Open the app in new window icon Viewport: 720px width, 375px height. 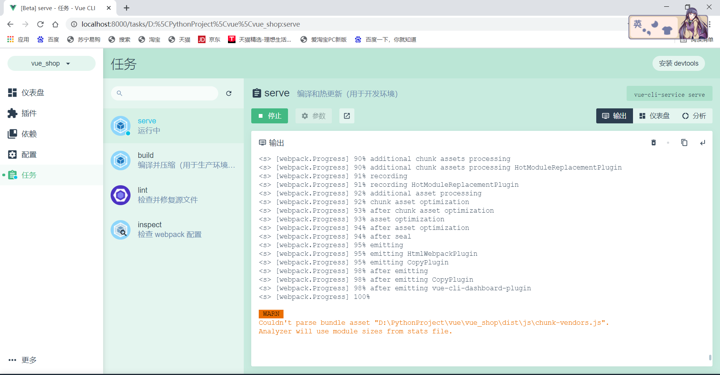click(347, 116)
